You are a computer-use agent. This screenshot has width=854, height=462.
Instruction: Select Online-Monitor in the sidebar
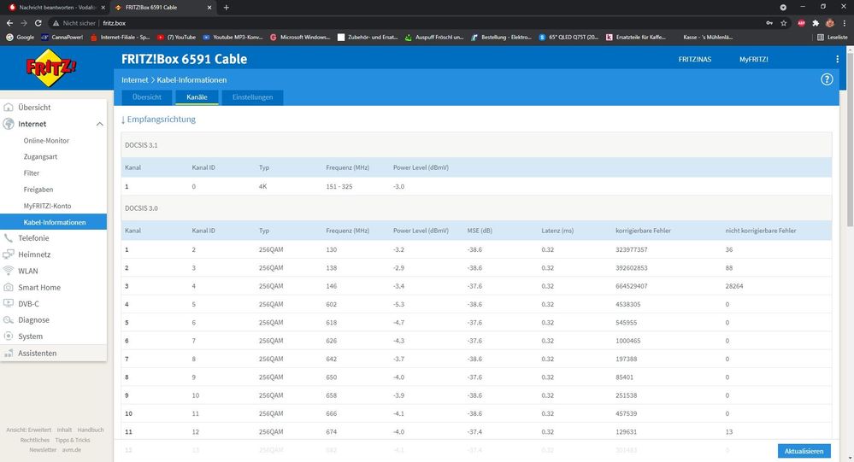click(46, 141)
